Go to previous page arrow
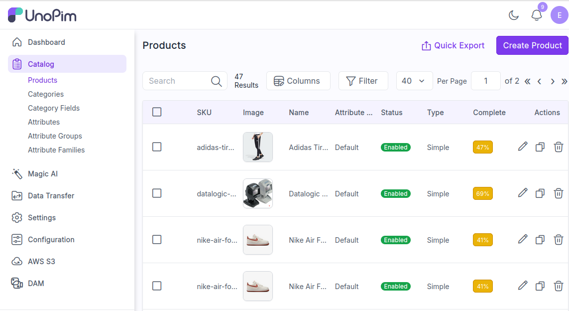The image size is (569, 311). (x=540, y=81)
